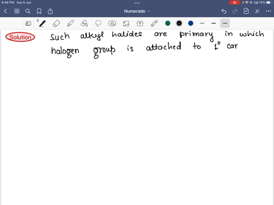The width and height of the screenshot is (274, 205).
Task: Select the Laser pointer tool
Action: pos(154,23)
